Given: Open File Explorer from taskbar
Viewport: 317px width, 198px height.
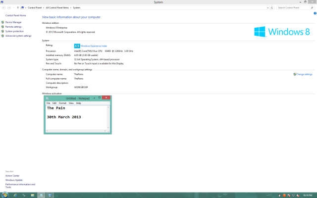Looking at the screenshot, I should 33,195.
